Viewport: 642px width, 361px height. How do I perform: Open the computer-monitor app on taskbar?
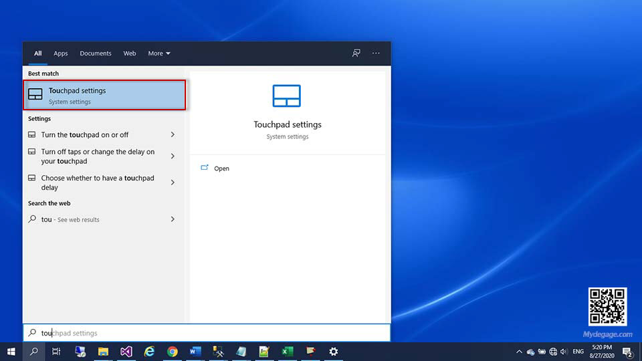point(80,352)
